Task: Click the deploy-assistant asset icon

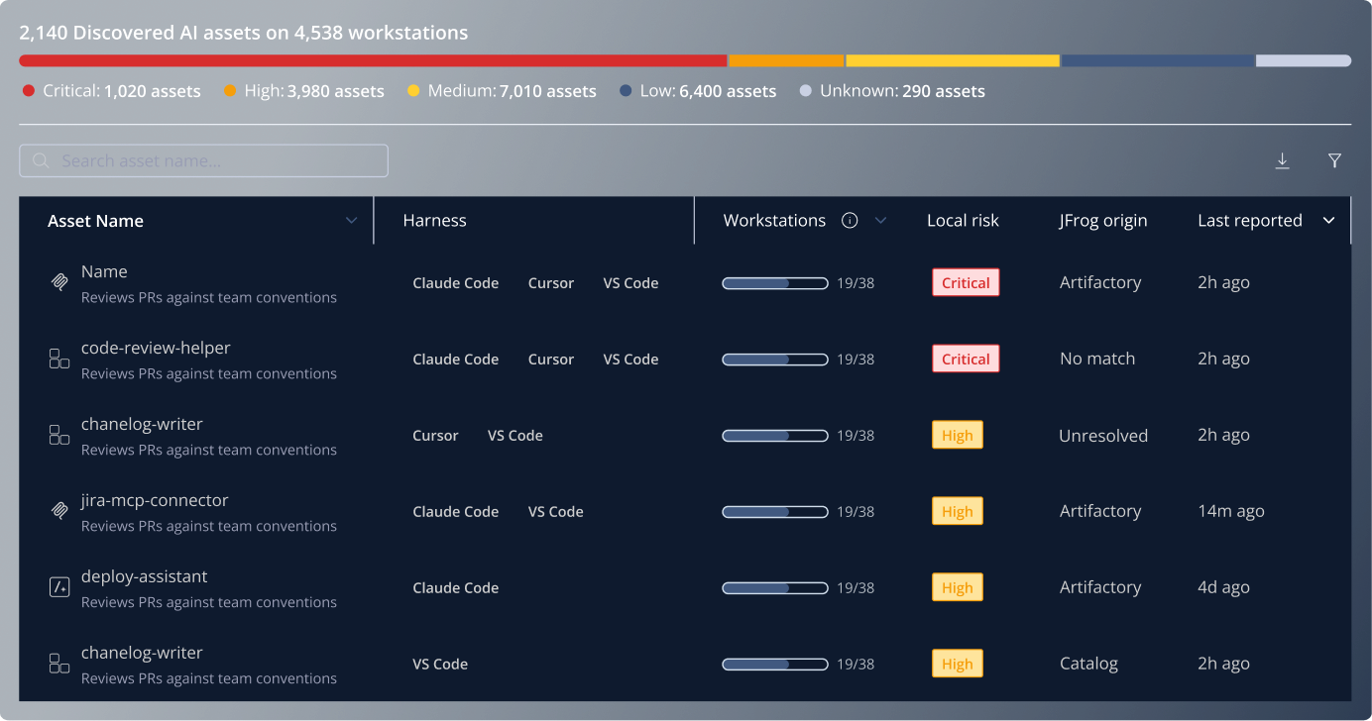Action: point(59,587)
